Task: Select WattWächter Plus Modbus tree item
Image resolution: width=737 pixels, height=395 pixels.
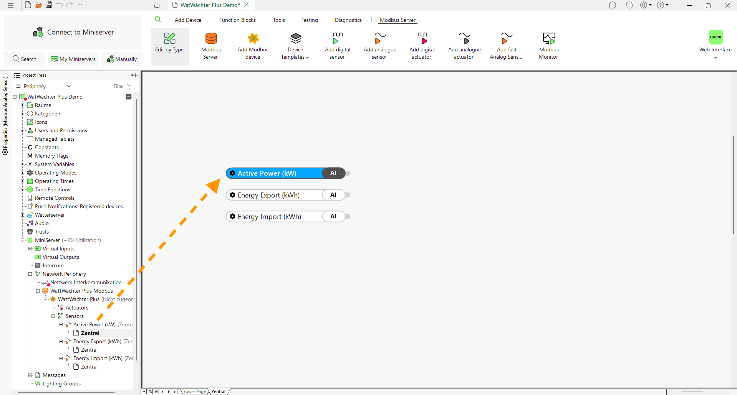Action: click(81, 291)
